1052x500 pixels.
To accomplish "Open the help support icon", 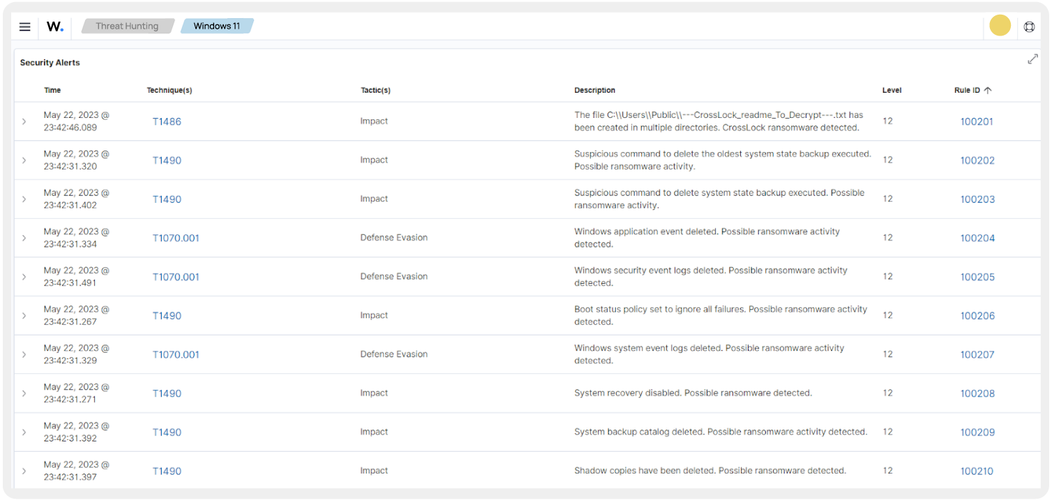I will pos(1030,26).
